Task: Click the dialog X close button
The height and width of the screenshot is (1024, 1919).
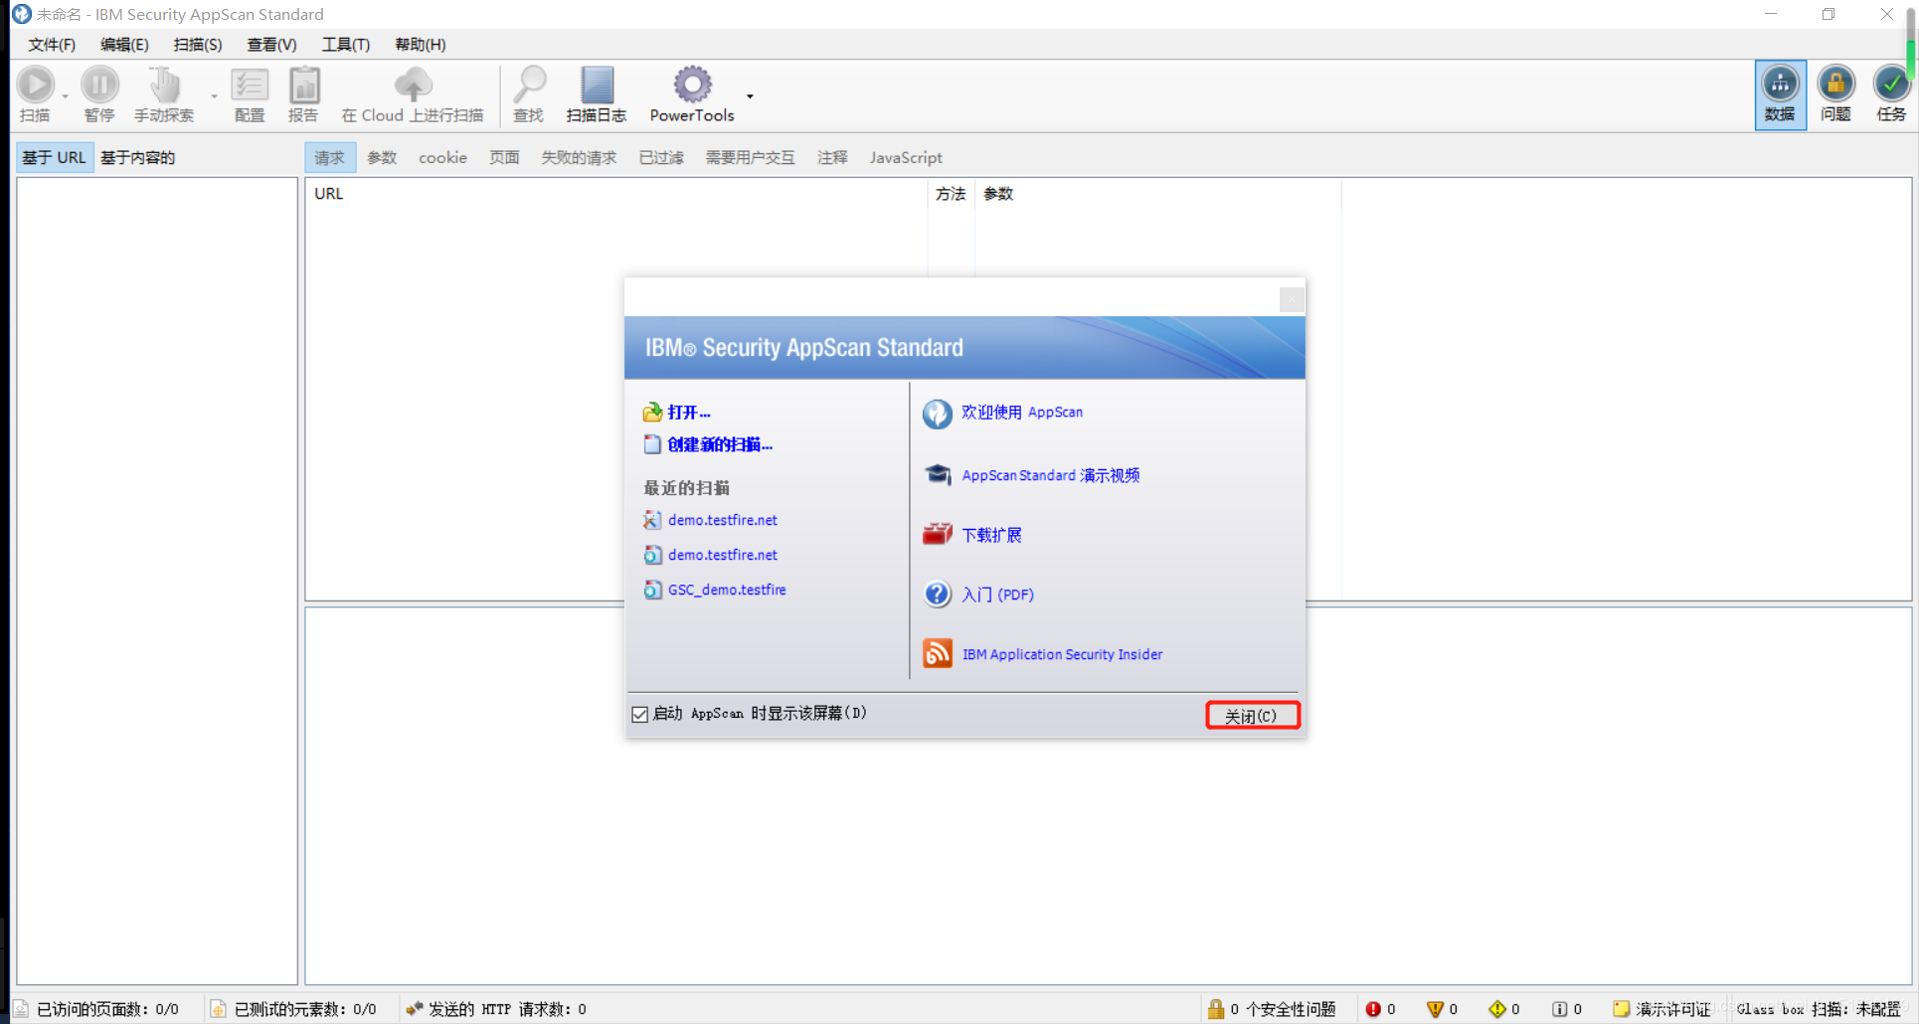Action: (1292, 299)
